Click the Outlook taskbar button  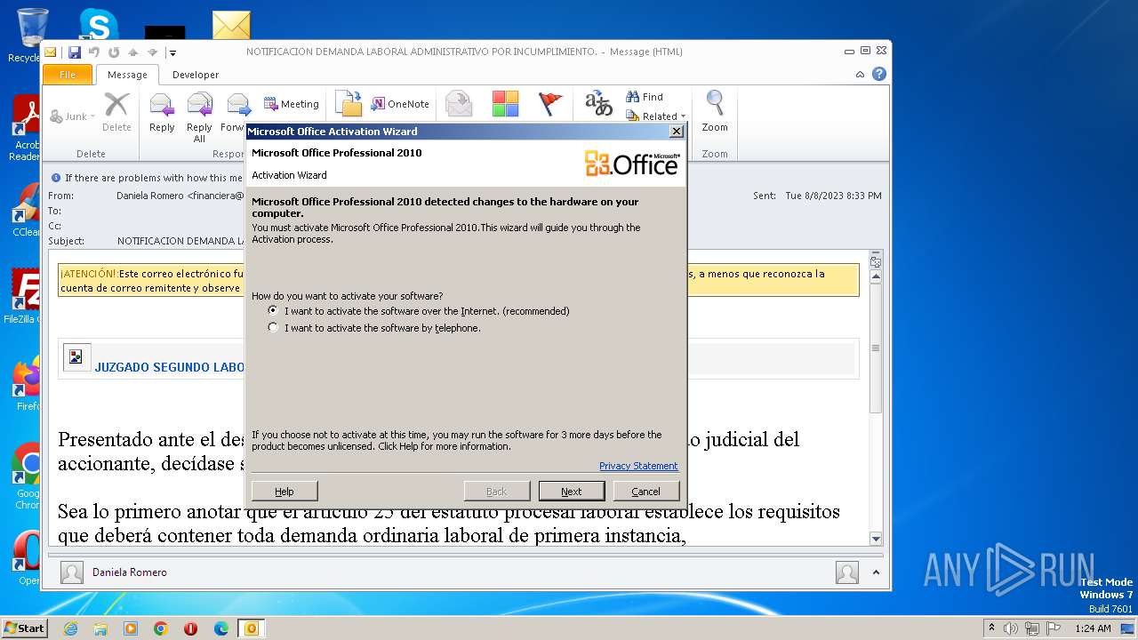coord(252,628)
